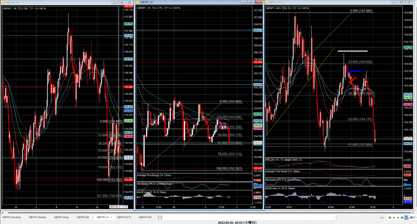Select the red diagonal mark on the M15 chart
The width and height of the screenshot is (417, 224).
coord(353,80)
